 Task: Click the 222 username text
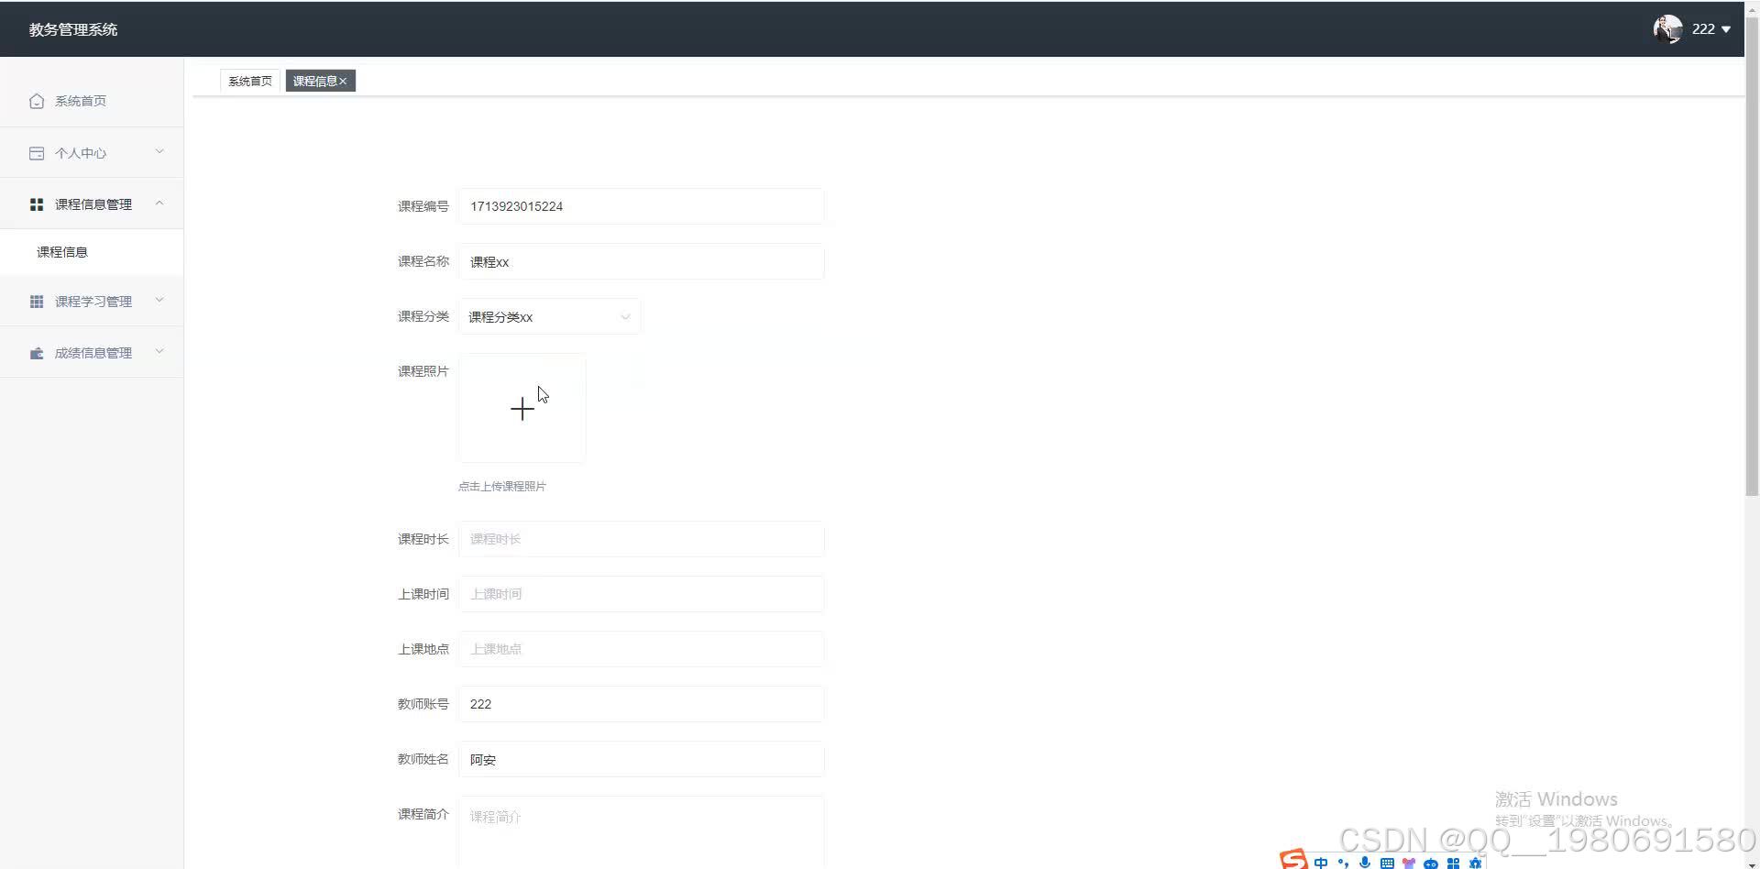click(x=1703, y=29)
